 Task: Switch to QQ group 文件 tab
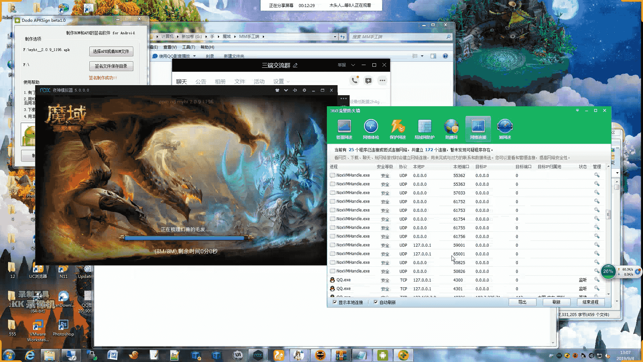(239, 81)
